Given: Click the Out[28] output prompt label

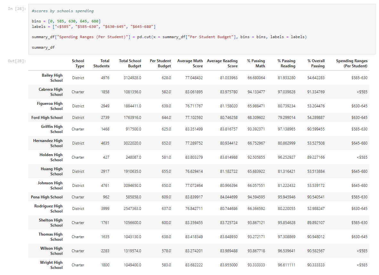Looking at the screenshot, I should (x=17, y=61).
